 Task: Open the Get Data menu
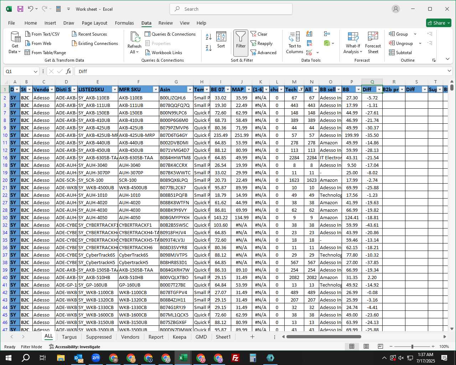click(15, 43)
